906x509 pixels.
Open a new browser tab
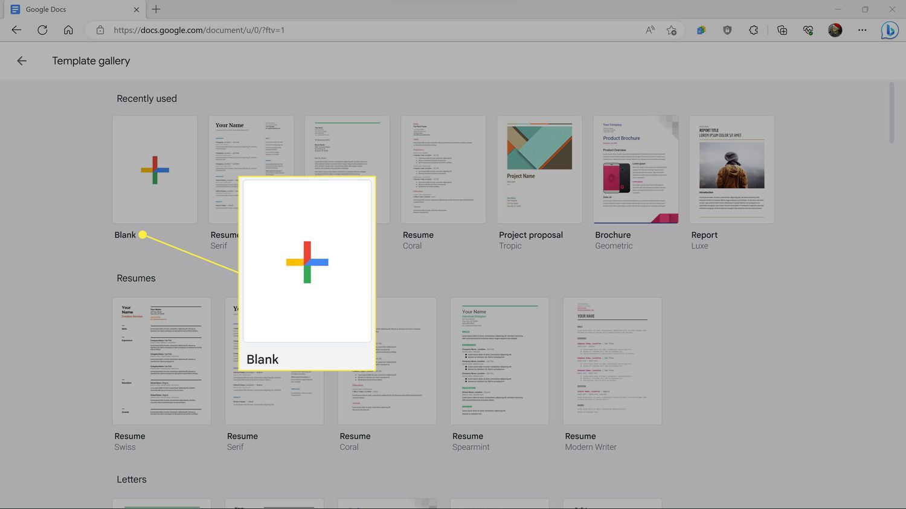[156, 9]
